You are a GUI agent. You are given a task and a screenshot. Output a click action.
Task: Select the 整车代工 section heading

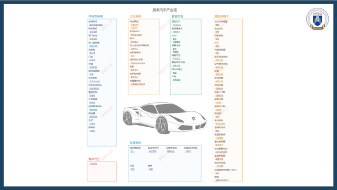[94, 159]
